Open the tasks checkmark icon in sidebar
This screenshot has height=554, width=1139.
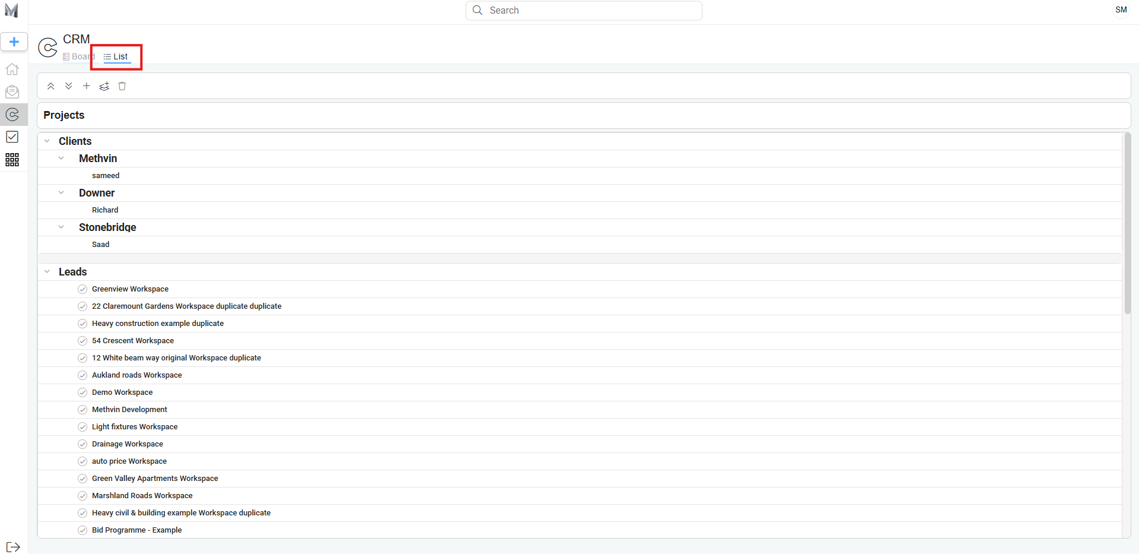click(x=12, y=137)
